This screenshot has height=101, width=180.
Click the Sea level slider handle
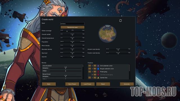[x=72, y=54]
